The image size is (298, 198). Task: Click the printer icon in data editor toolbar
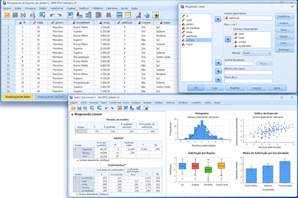tap(23, 15)
